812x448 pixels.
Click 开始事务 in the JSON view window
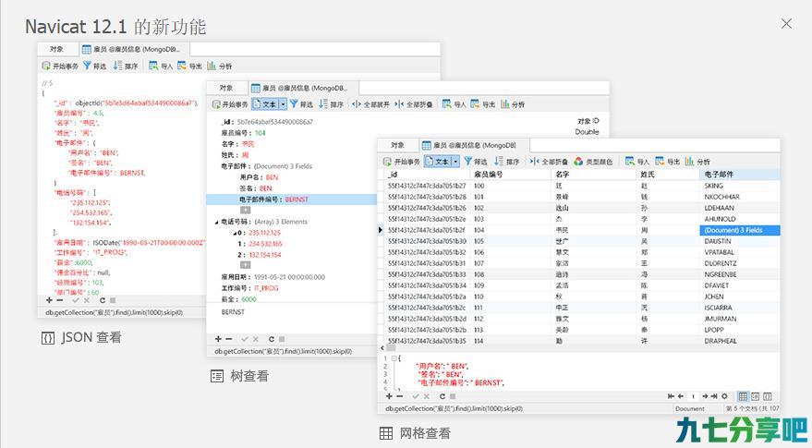click(x=60, y=67)
